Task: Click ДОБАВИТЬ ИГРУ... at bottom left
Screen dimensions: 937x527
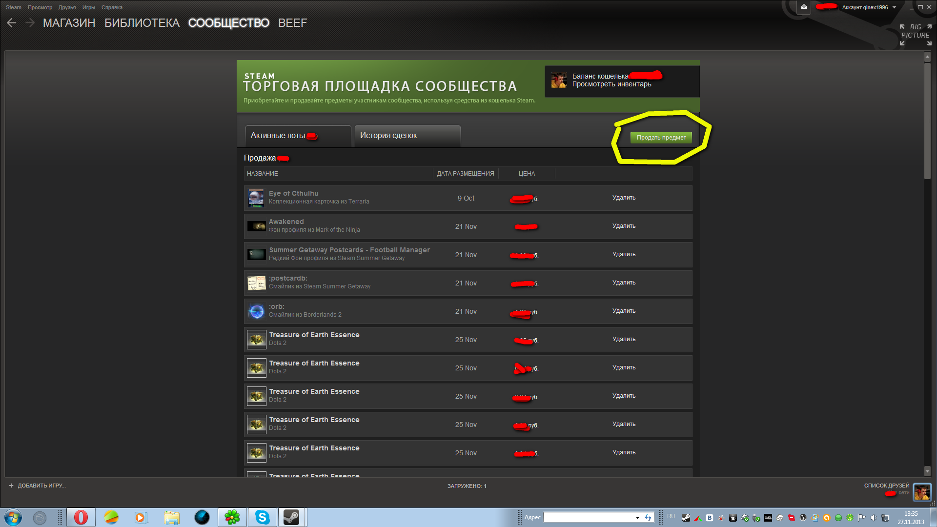Action: pyautogui.click(x=41, y=486)
